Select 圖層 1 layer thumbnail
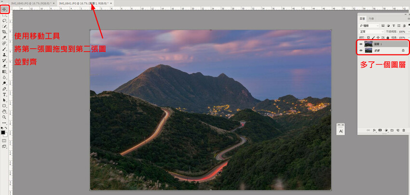This screenshot has width=410, height=195. [x=369, y=44]
